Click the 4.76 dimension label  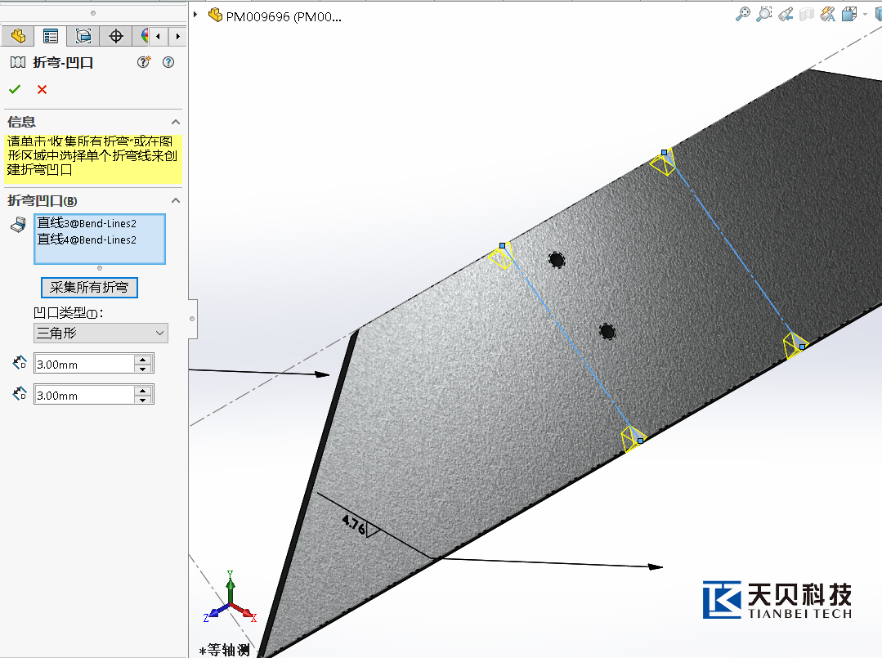354,524
